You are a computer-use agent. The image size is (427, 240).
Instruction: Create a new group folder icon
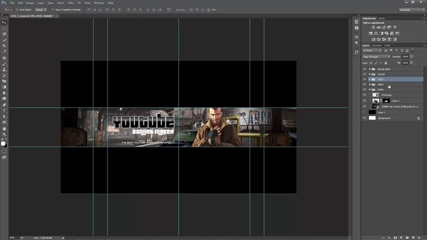(x=407, y=237)
